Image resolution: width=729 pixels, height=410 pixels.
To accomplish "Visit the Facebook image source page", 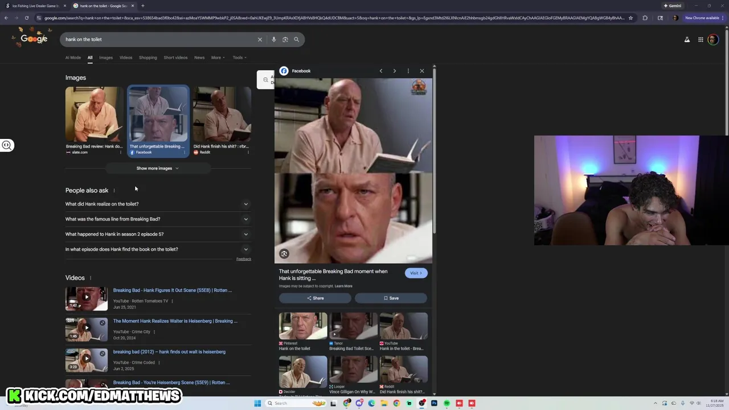I will pyautogui.click(x=416, y=273).
